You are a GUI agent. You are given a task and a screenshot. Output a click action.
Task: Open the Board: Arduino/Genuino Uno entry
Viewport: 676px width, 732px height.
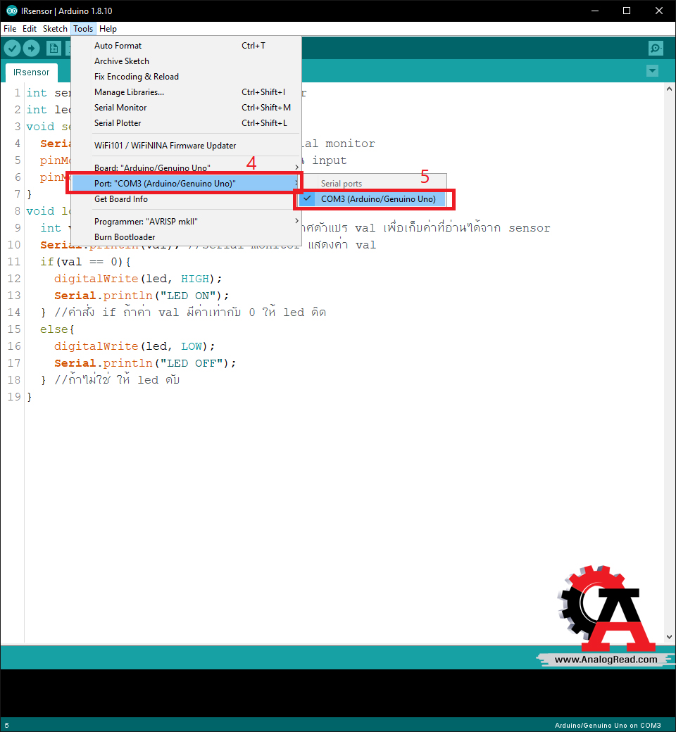186,167
